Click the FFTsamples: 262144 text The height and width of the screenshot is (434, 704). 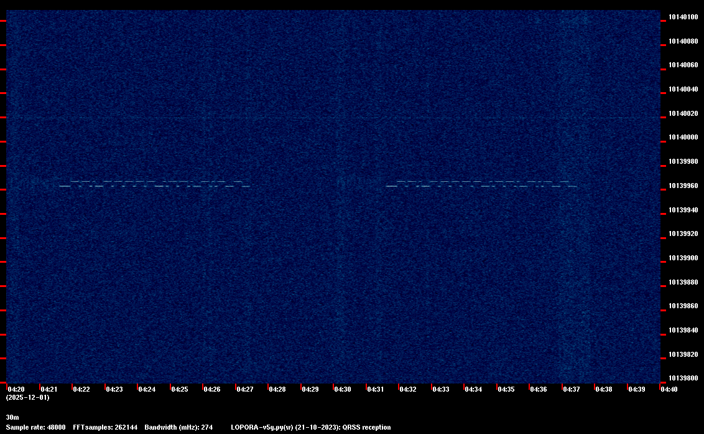click(x=105, y=427)
